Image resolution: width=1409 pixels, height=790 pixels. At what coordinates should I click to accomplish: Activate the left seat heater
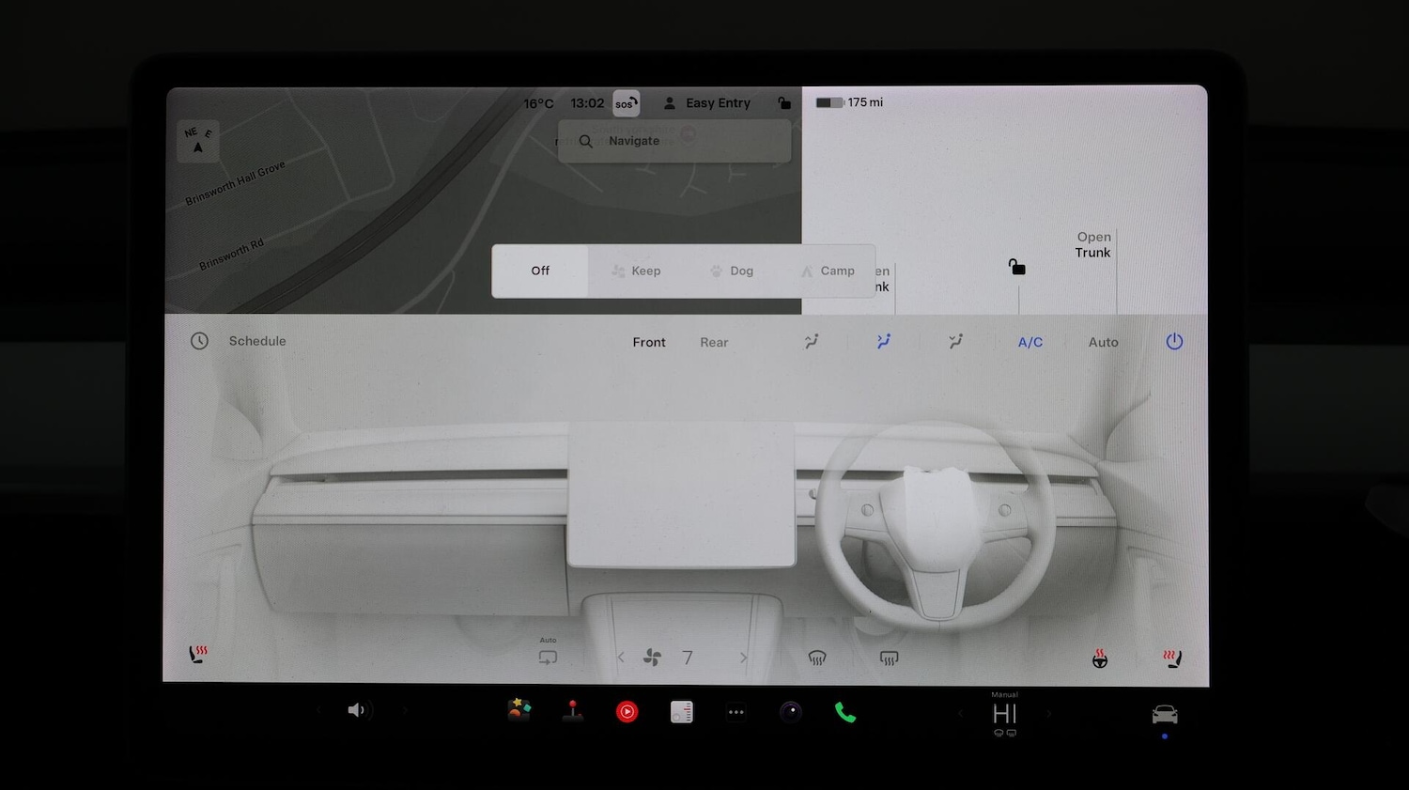198,654
